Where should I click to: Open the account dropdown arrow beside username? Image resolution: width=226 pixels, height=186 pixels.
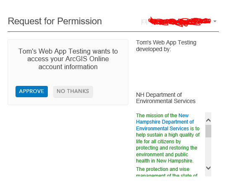[x=215, y=21]
